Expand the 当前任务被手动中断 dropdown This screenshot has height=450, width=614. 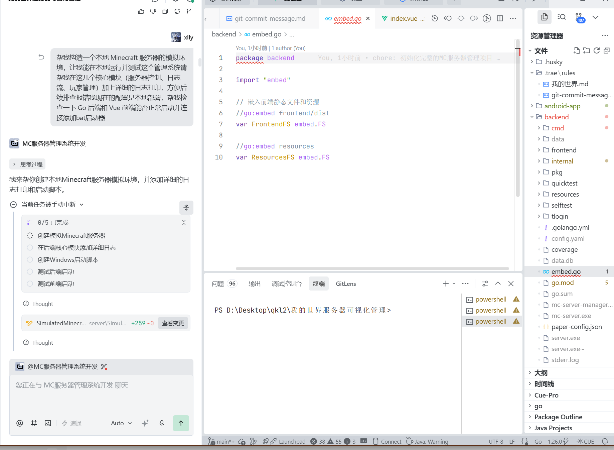click(x=82, y=204)
